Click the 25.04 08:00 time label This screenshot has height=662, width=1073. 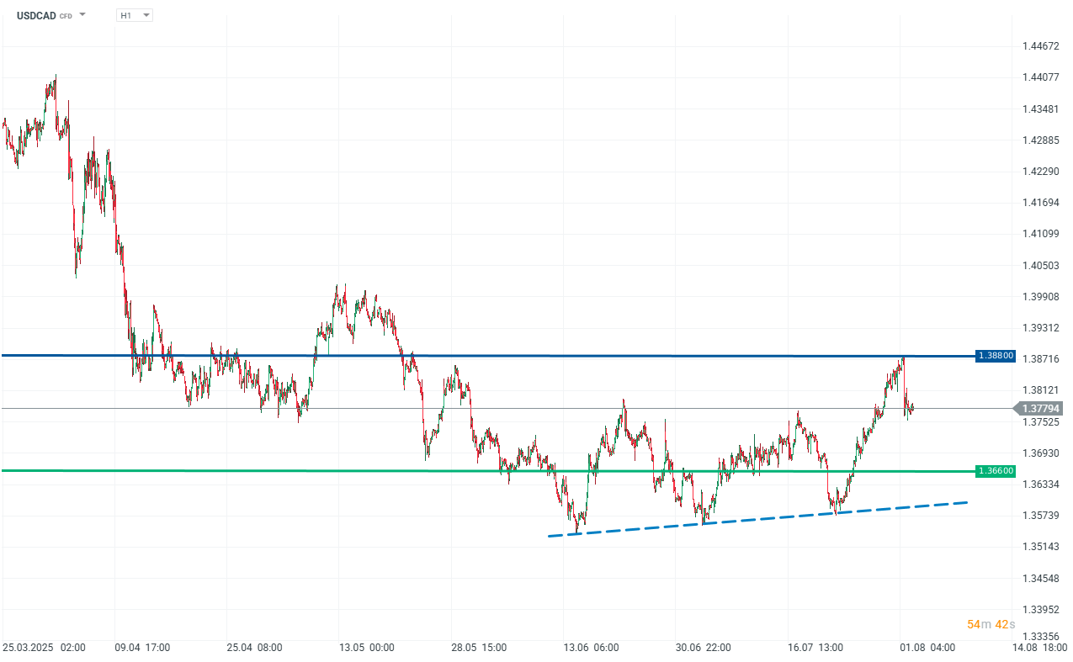(x=254, y=649)
